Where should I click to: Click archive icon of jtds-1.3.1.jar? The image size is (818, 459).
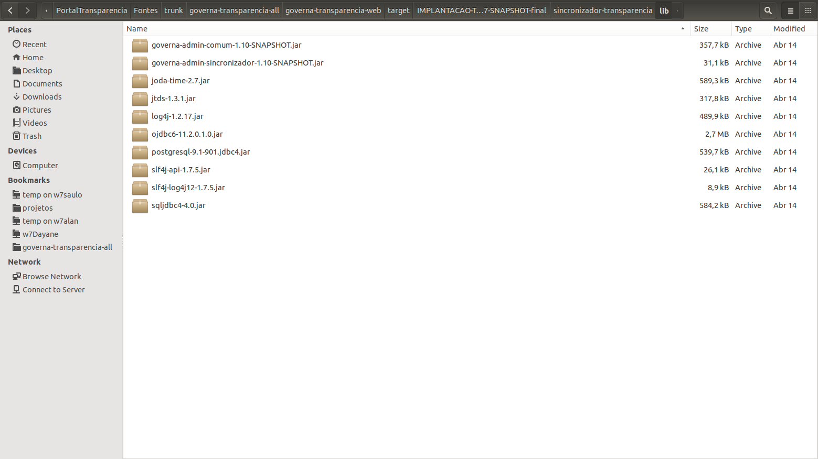click(x=140, y=99)
